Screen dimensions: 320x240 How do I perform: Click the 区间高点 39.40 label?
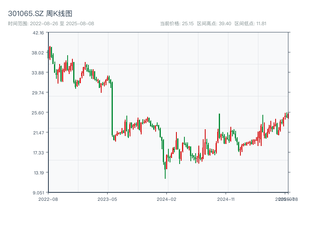coord(214,24)
